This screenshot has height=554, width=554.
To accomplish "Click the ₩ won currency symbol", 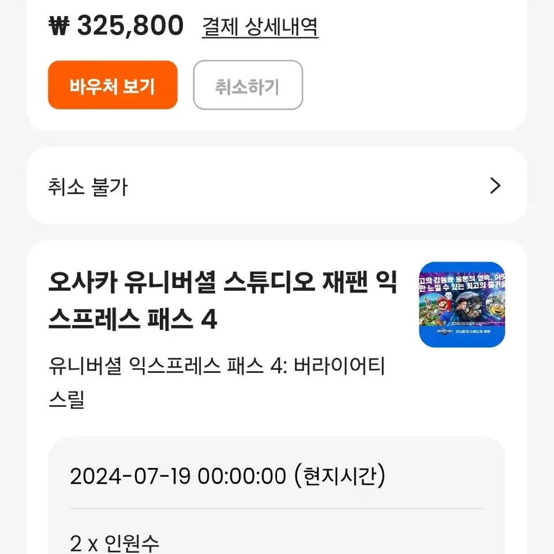I will 59,25.
